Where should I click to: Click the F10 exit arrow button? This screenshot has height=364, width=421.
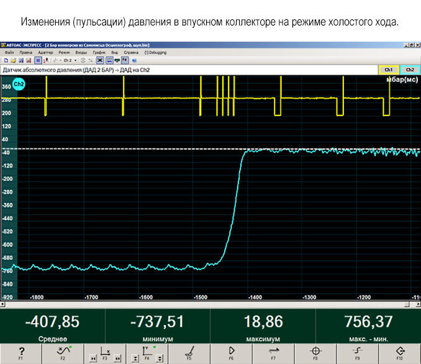pos(400,353)
